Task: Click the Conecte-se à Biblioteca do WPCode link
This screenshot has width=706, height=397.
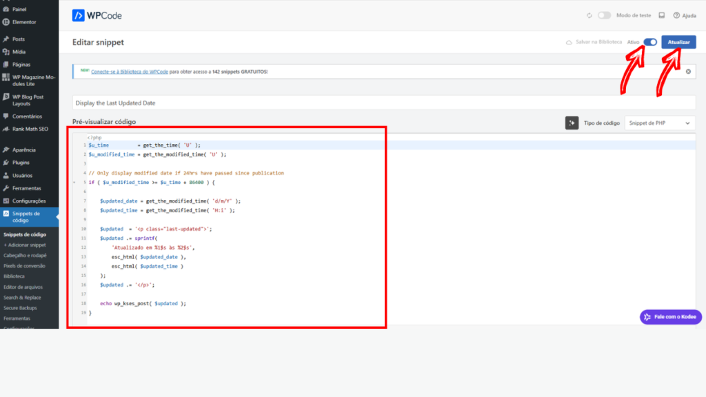Action: [x=130, y=71]
